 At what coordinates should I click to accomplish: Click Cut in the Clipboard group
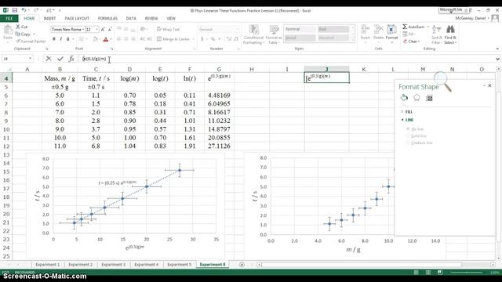pos(22,27)
